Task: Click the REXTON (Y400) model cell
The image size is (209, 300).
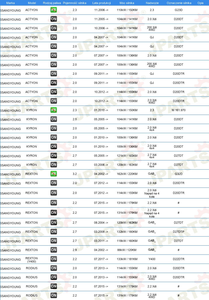Action: tap(32, 260)
